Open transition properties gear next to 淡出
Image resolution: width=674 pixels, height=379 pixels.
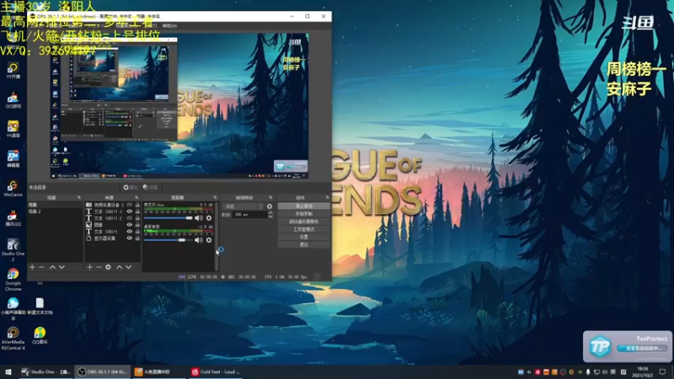pyautogui.click(x=270, y=206)
